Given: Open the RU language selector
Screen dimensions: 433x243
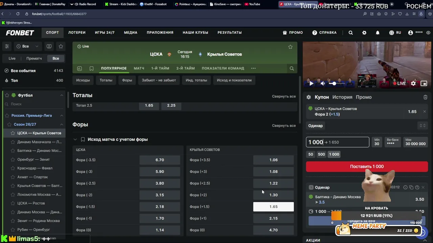Looking at the screenshot, I should click(x=395, y=33).
